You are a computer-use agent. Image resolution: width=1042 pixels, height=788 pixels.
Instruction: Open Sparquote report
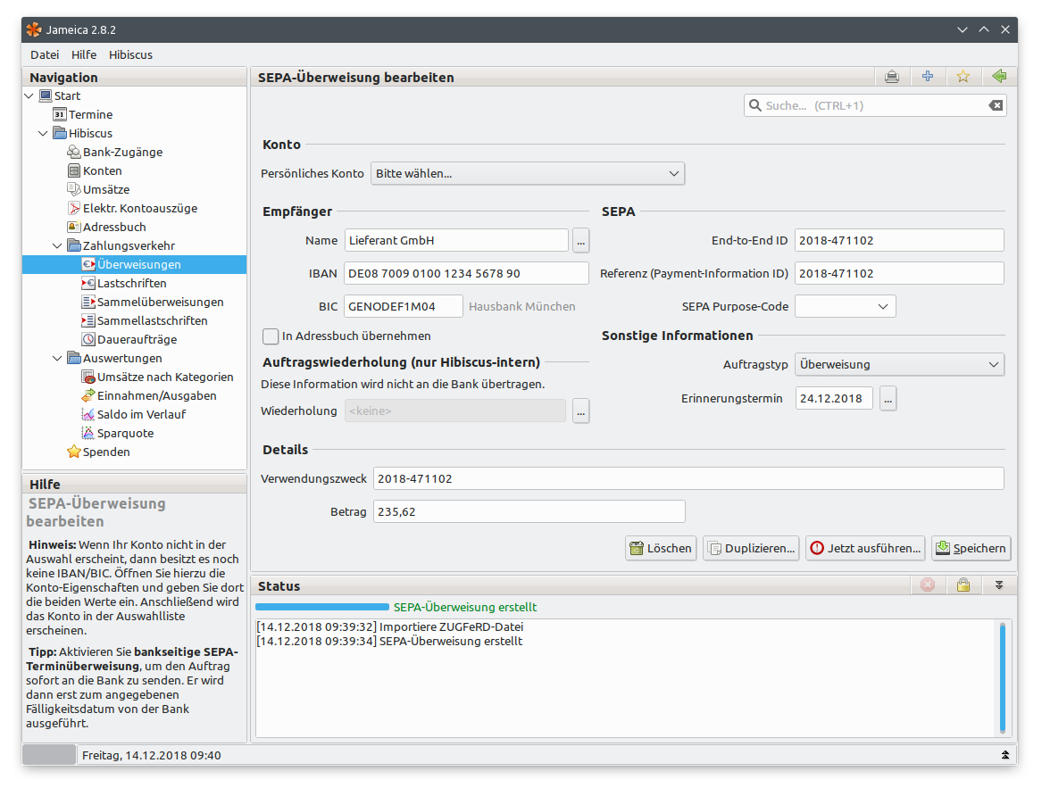coord(118,433)
